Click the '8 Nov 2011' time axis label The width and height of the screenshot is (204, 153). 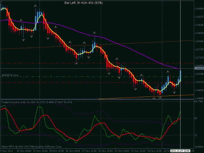7,151
